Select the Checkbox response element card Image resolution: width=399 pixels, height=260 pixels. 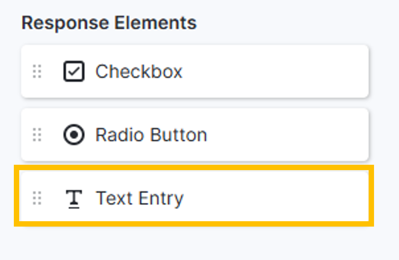(195, 71)
